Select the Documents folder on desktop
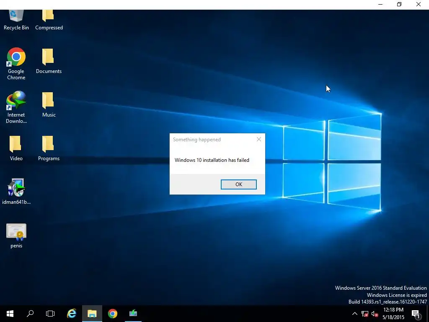The width and height of the screenshot is (429, 322). tap(49, 61)
